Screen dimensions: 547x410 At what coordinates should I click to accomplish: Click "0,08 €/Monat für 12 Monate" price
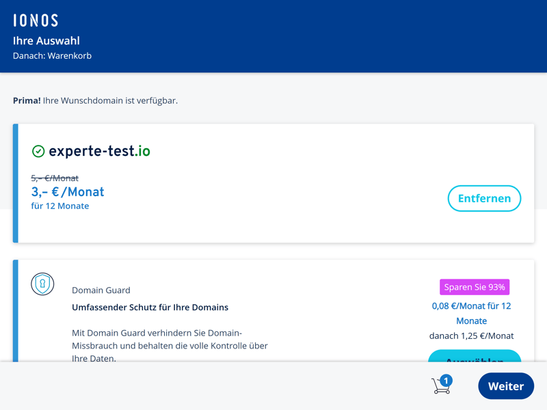point(471,314)
